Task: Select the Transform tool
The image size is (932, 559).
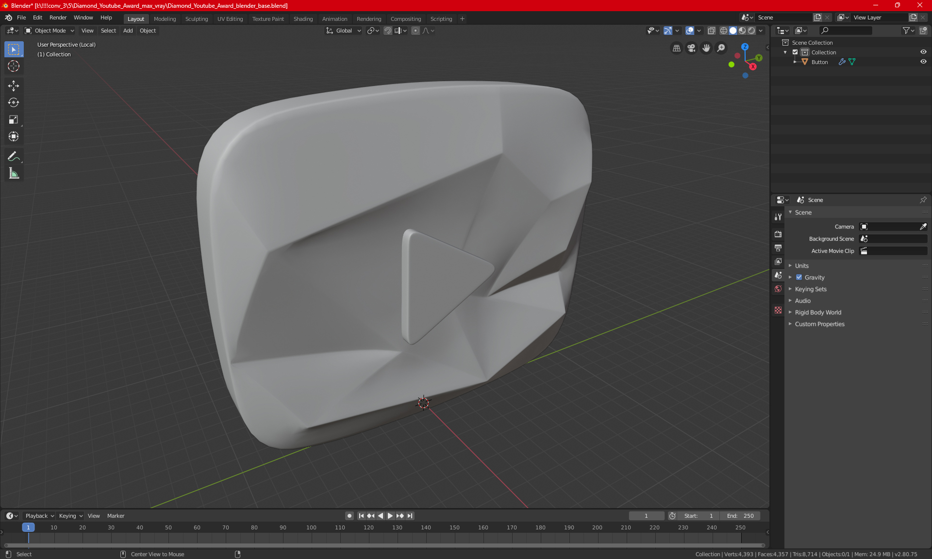Action: point(14,137)
